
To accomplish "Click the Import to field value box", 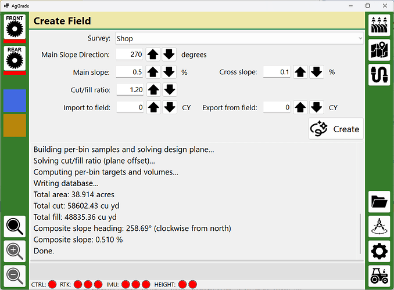I will tap(130, 108).
